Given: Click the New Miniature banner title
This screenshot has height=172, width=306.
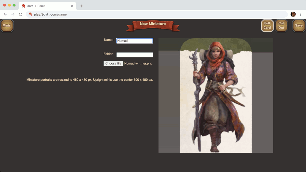Looking at the screenshot, I should (x=153, y=24).
